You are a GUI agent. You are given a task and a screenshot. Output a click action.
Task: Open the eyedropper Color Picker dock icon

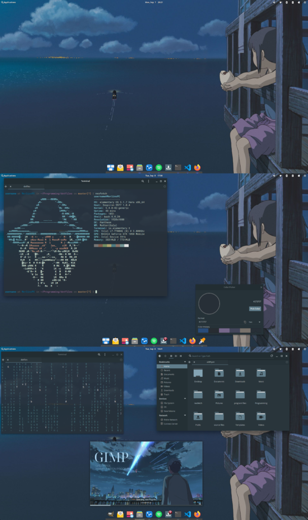coord(202,341)
